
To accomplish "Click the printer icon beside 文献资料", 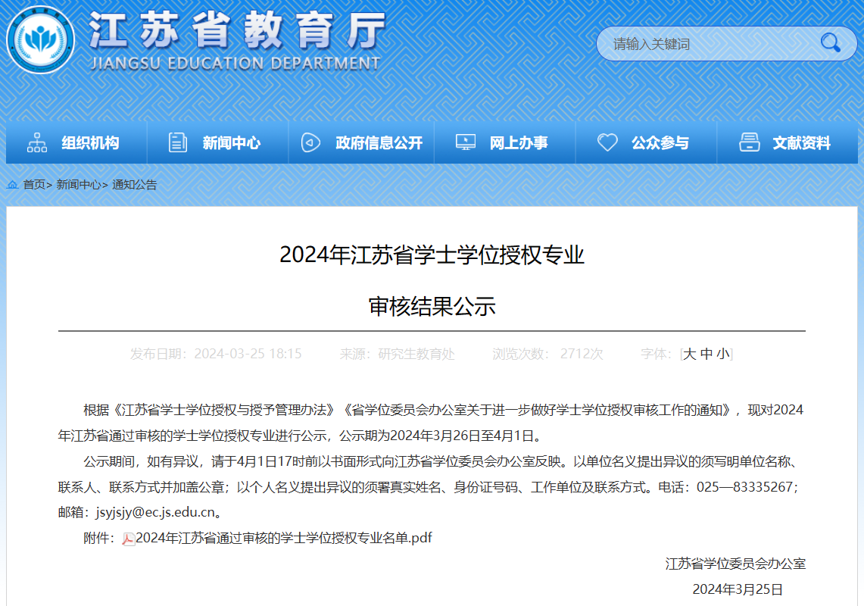I will [x=749, y=142].
